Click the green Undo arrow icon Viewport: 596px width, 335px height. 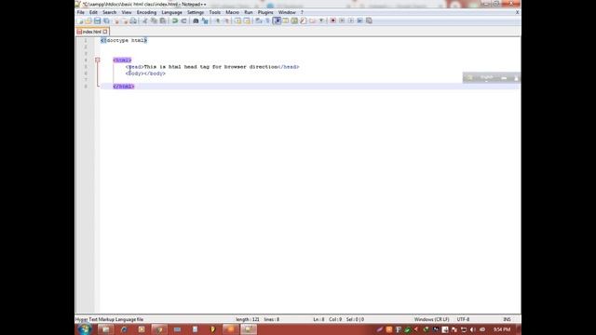tap(175, 20)
